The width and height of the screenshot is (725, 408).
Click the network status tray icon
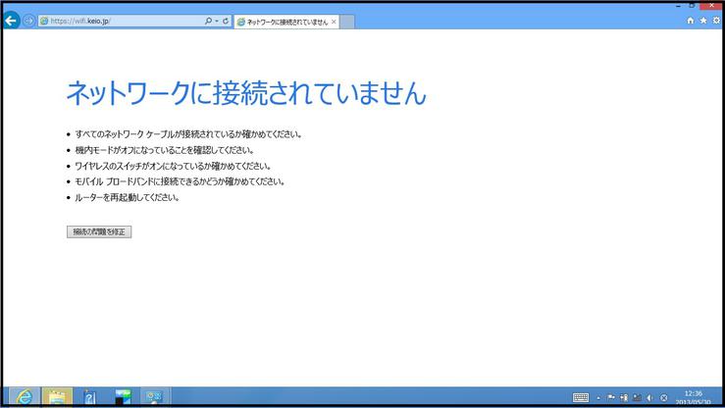point(637,397)
